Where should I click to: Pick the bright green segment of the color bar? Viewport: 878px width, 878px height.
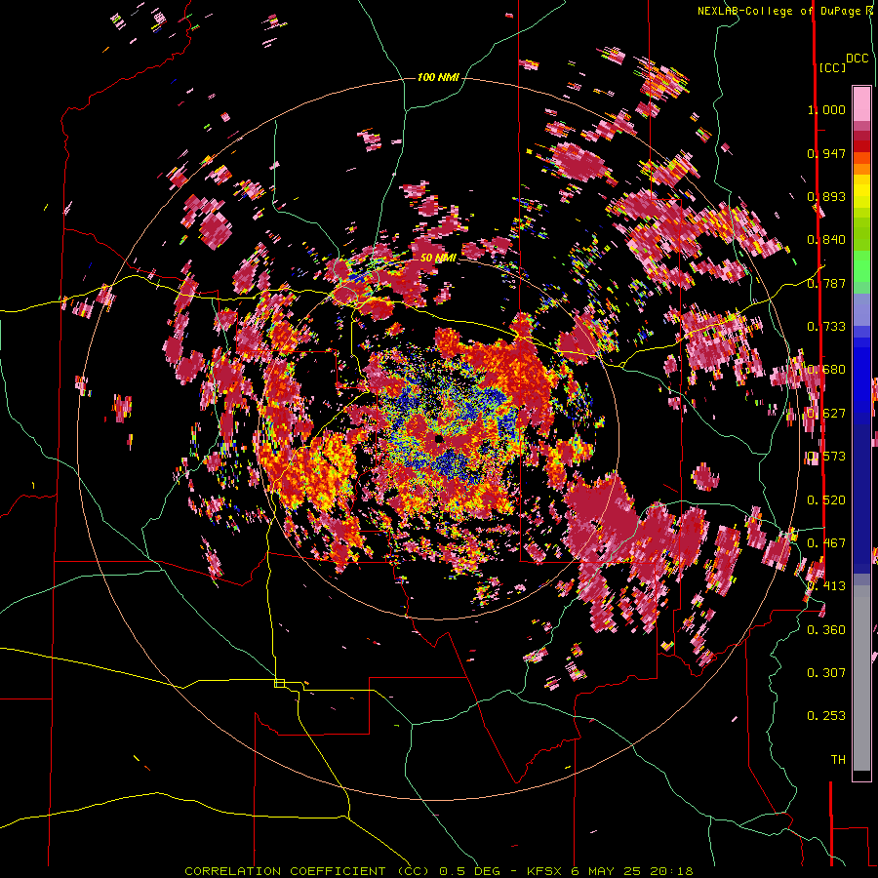tap(861, 266)
